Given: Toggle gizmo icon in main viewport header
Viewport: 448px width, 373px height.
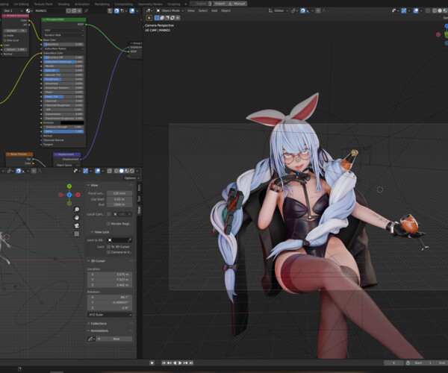Looking at the screenshot, I should click(404, 11).
